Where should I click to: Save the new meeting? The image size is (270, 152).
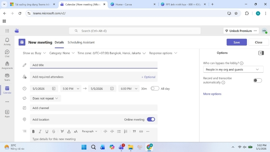[x=237, y=42]
